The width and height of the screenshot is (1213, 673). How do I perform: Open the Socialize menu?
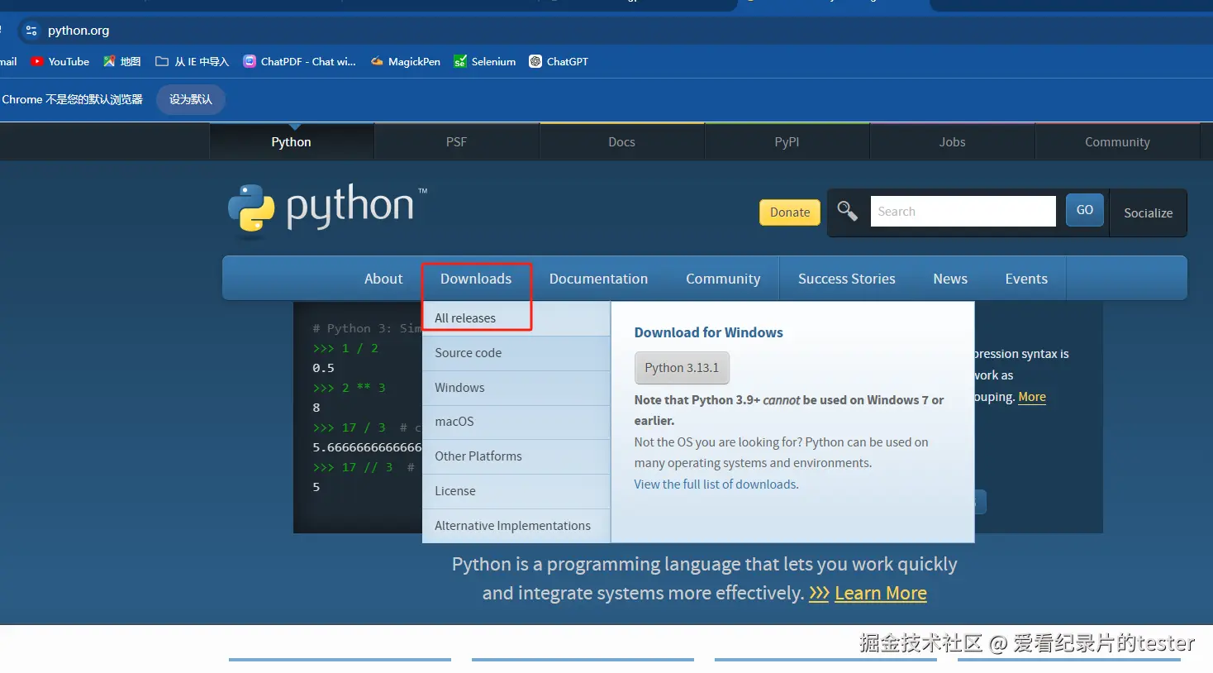click(x=1148, y=212)
